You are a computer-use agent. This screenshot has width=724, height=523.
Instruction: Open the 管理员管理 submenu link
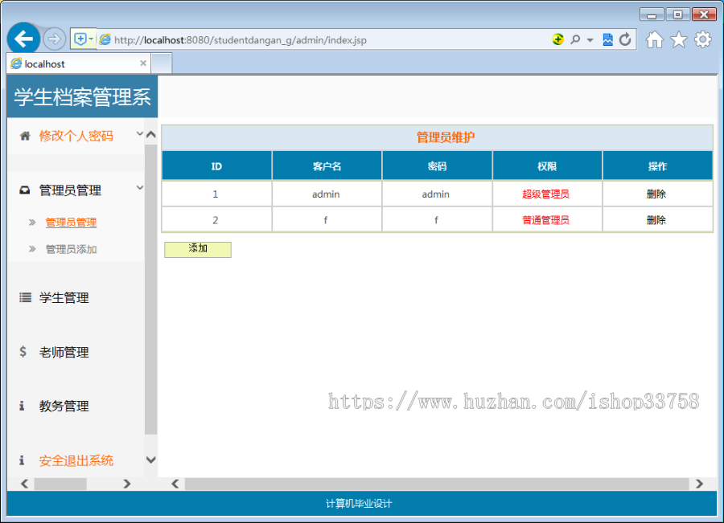coord(71,223)
